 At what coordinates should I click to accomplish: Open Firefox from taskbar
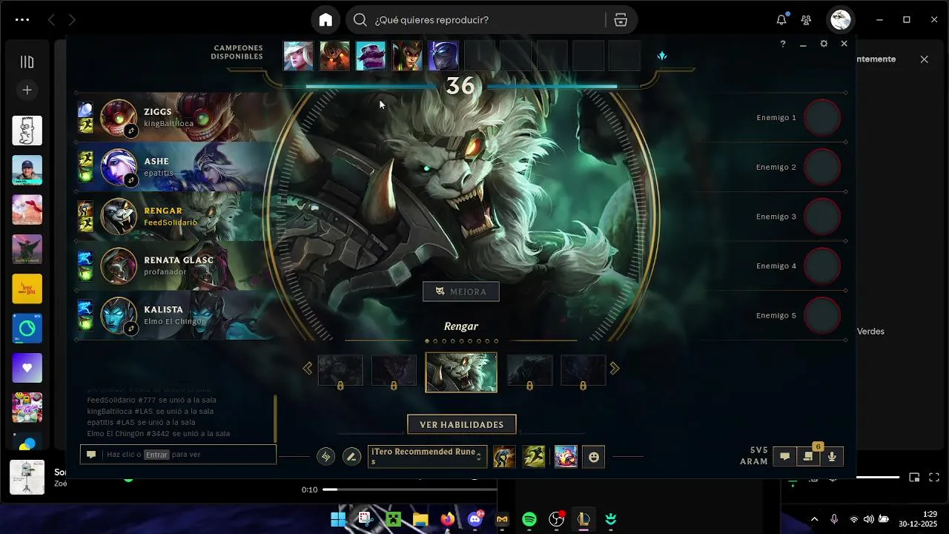tap(447, 519)
